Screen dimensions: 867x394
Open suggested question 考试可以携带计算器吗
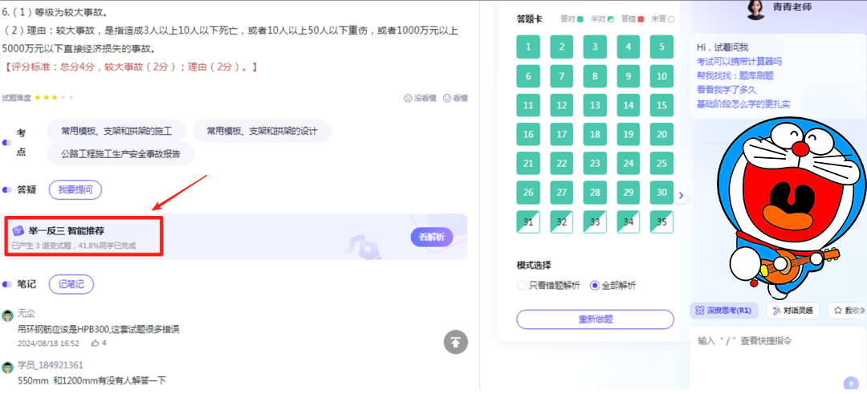click(x=739, y=61)
